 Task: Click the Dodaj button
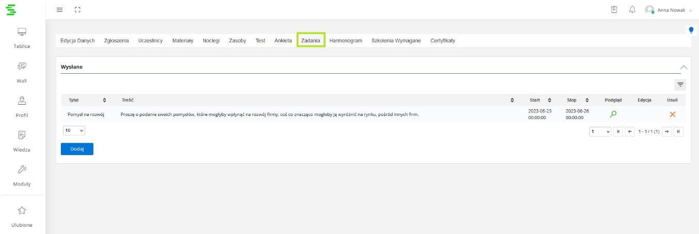coord(77,149)
